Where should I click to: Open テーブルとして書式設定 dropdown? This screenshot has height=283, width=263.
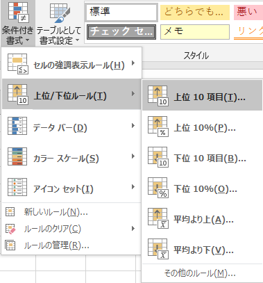click(59, 23)
